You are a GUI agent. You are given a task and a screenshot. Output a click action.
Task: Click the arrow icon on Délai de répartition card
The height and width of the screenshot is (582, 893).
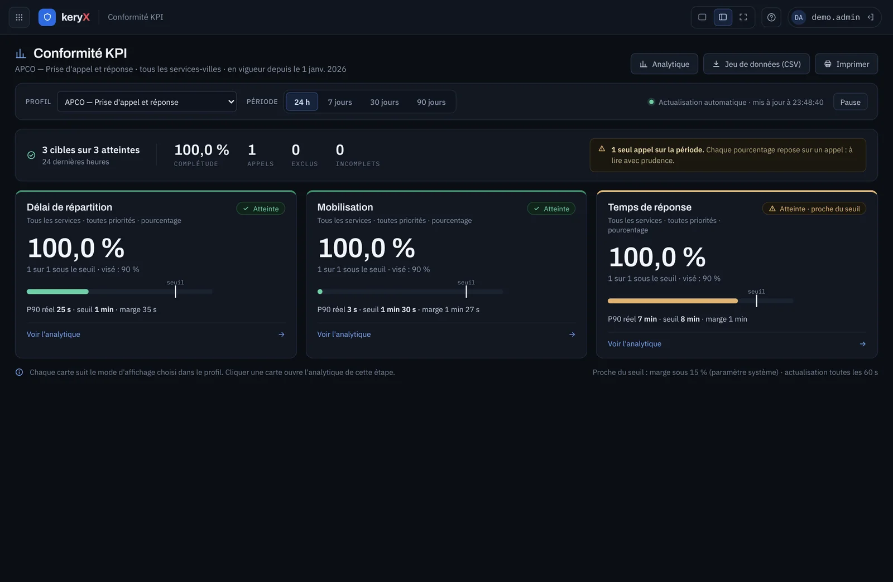coord(281,334)
